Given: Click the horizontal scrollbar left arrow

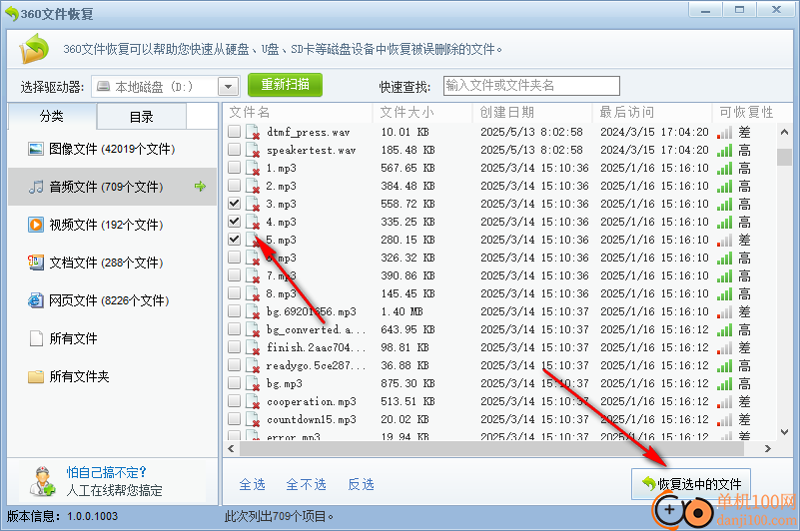Looking at the screenshot, I should (x=231, y=449).
